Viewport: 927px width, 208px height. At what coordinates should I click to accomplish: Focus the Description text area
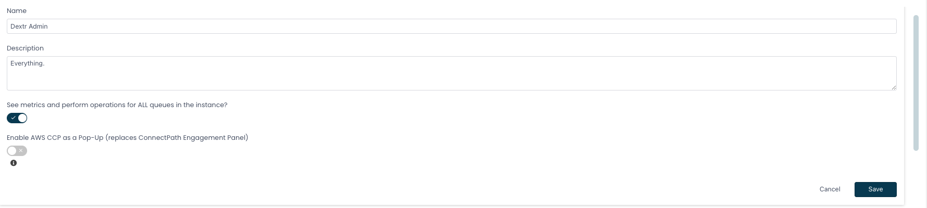click(x=452, y=73)
